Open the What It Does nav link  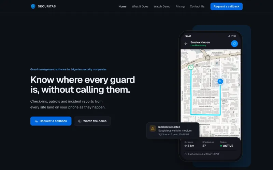tap(140, 6)
